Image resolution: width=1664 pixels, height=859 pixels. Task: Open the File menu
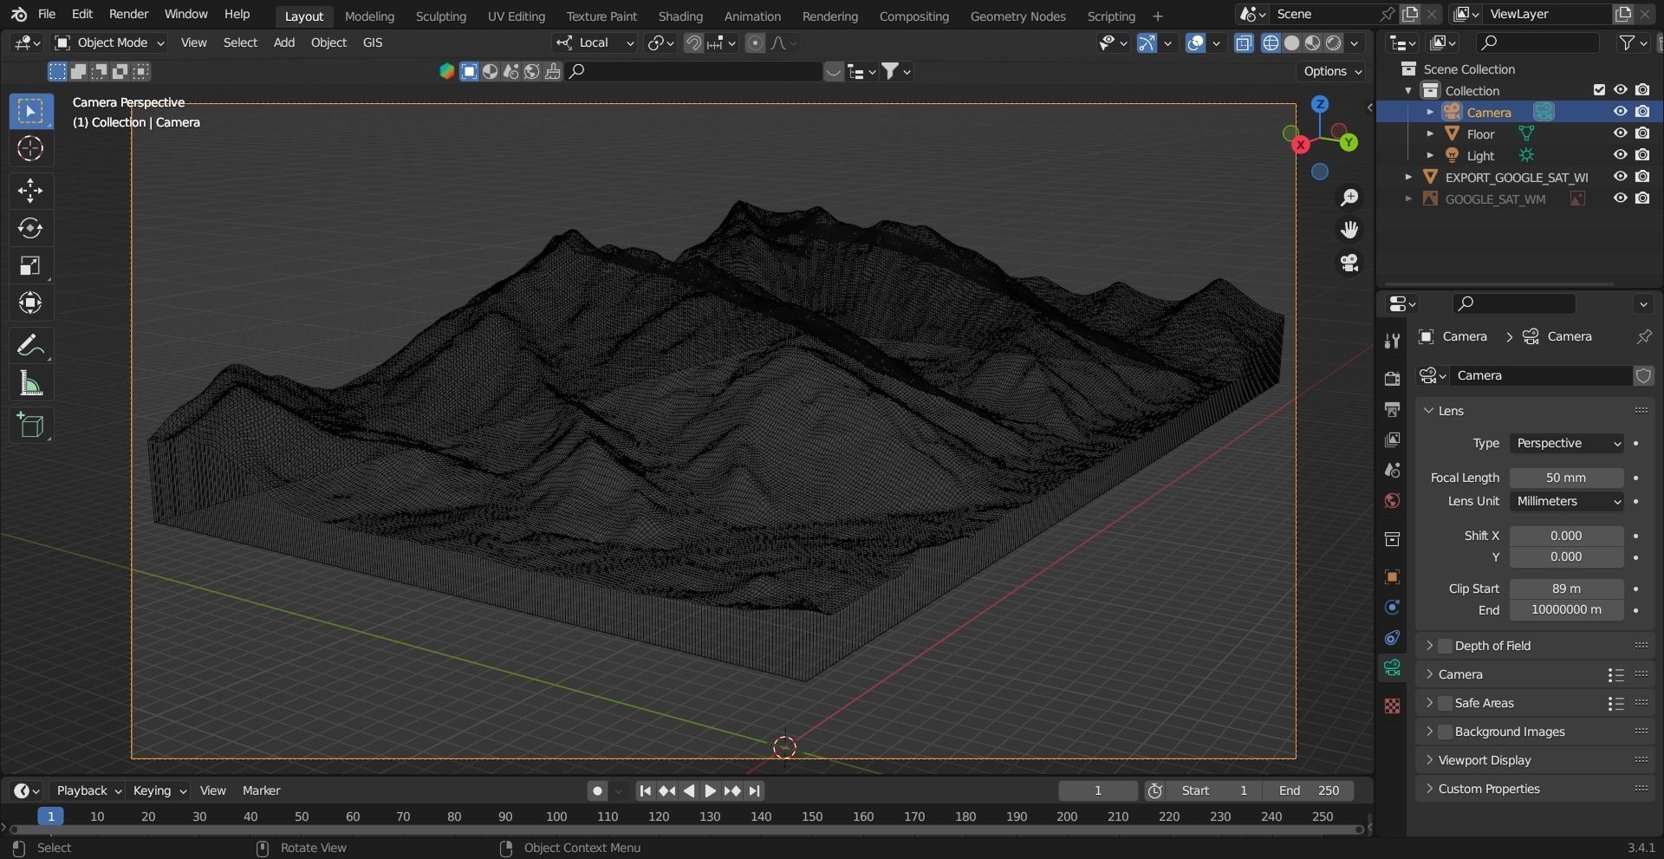47,14
